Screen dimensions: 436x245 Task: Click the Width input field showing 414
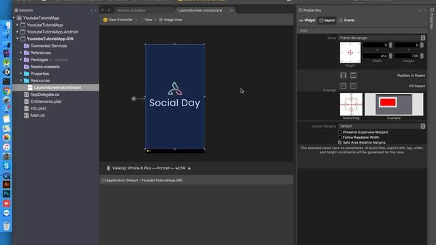tap(375, 56)
